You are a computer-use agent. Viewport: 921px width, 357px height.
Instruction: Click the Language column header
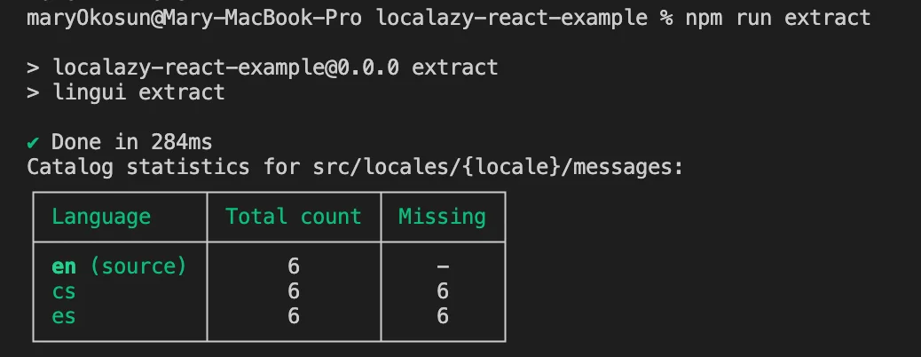pyautogui.click(x=101, y=217)
